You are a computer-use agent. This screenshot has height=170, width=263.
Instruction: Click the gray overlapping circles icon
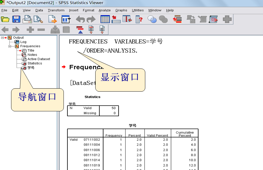pyautogui.click(x=163, y=19)
